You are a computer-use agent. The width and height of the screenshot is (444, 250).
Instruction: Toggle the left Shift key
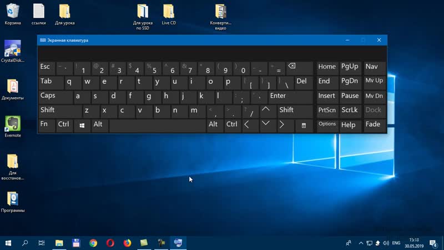(x=60, y=111)
